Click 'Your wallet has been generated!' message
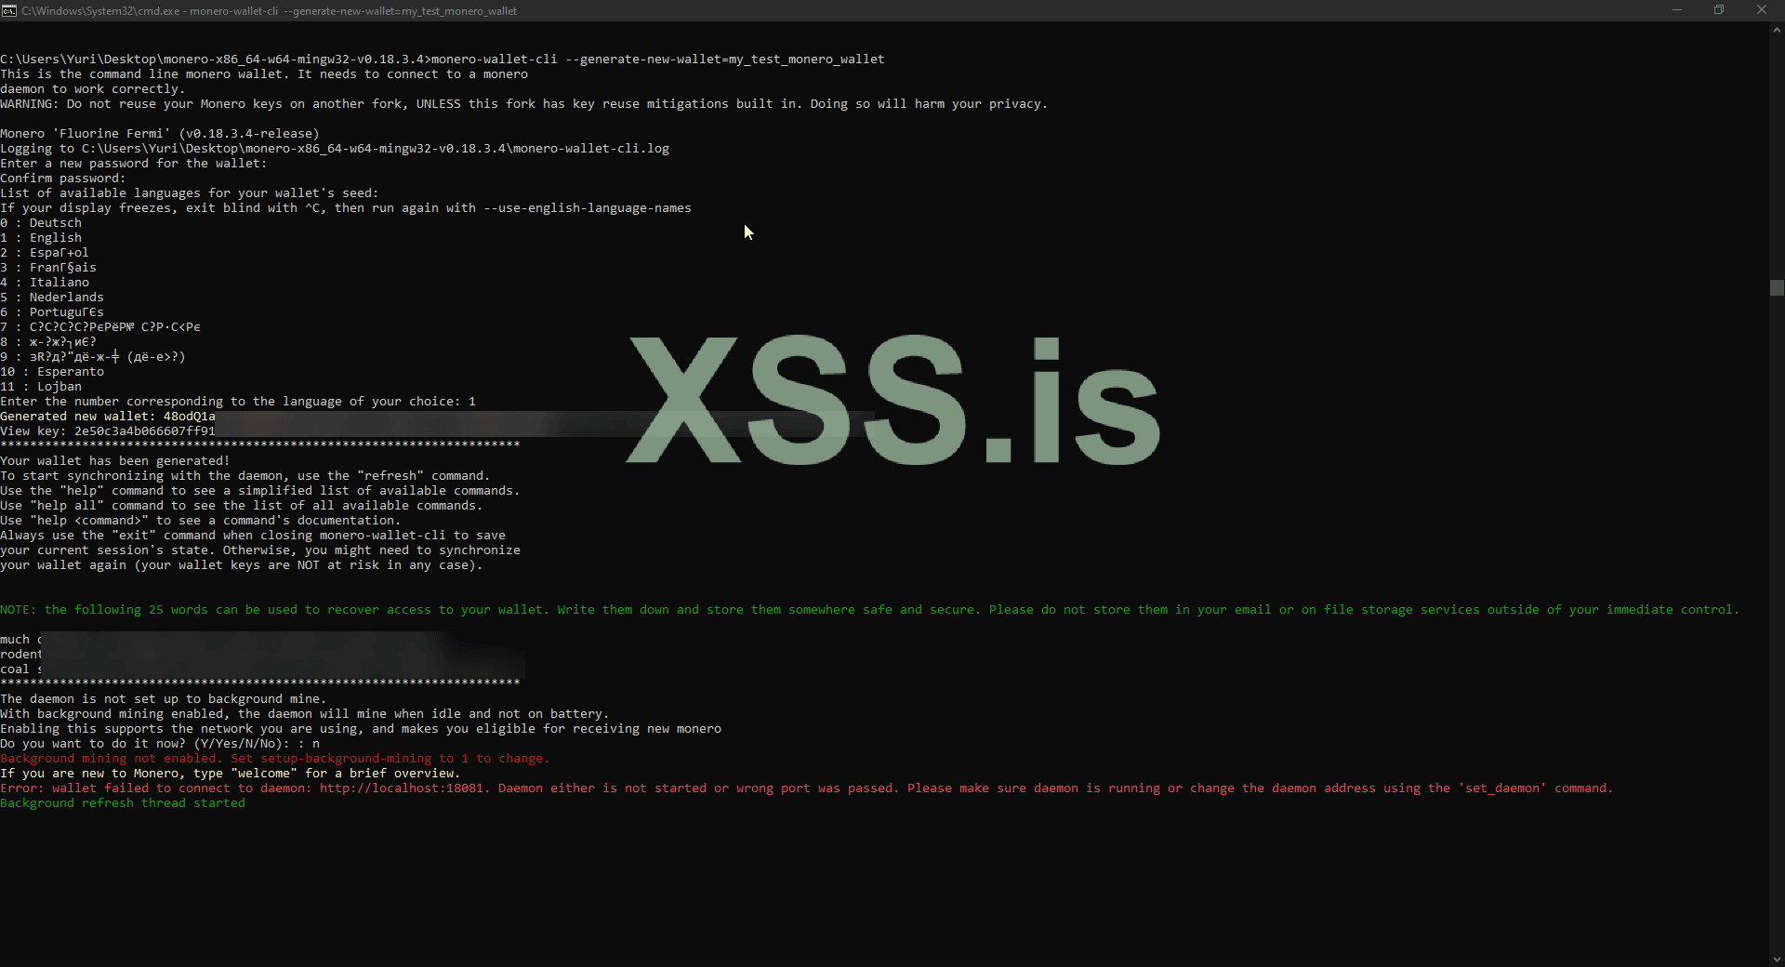Screen dimensions: 1785x967 click(x=115, y=461)
